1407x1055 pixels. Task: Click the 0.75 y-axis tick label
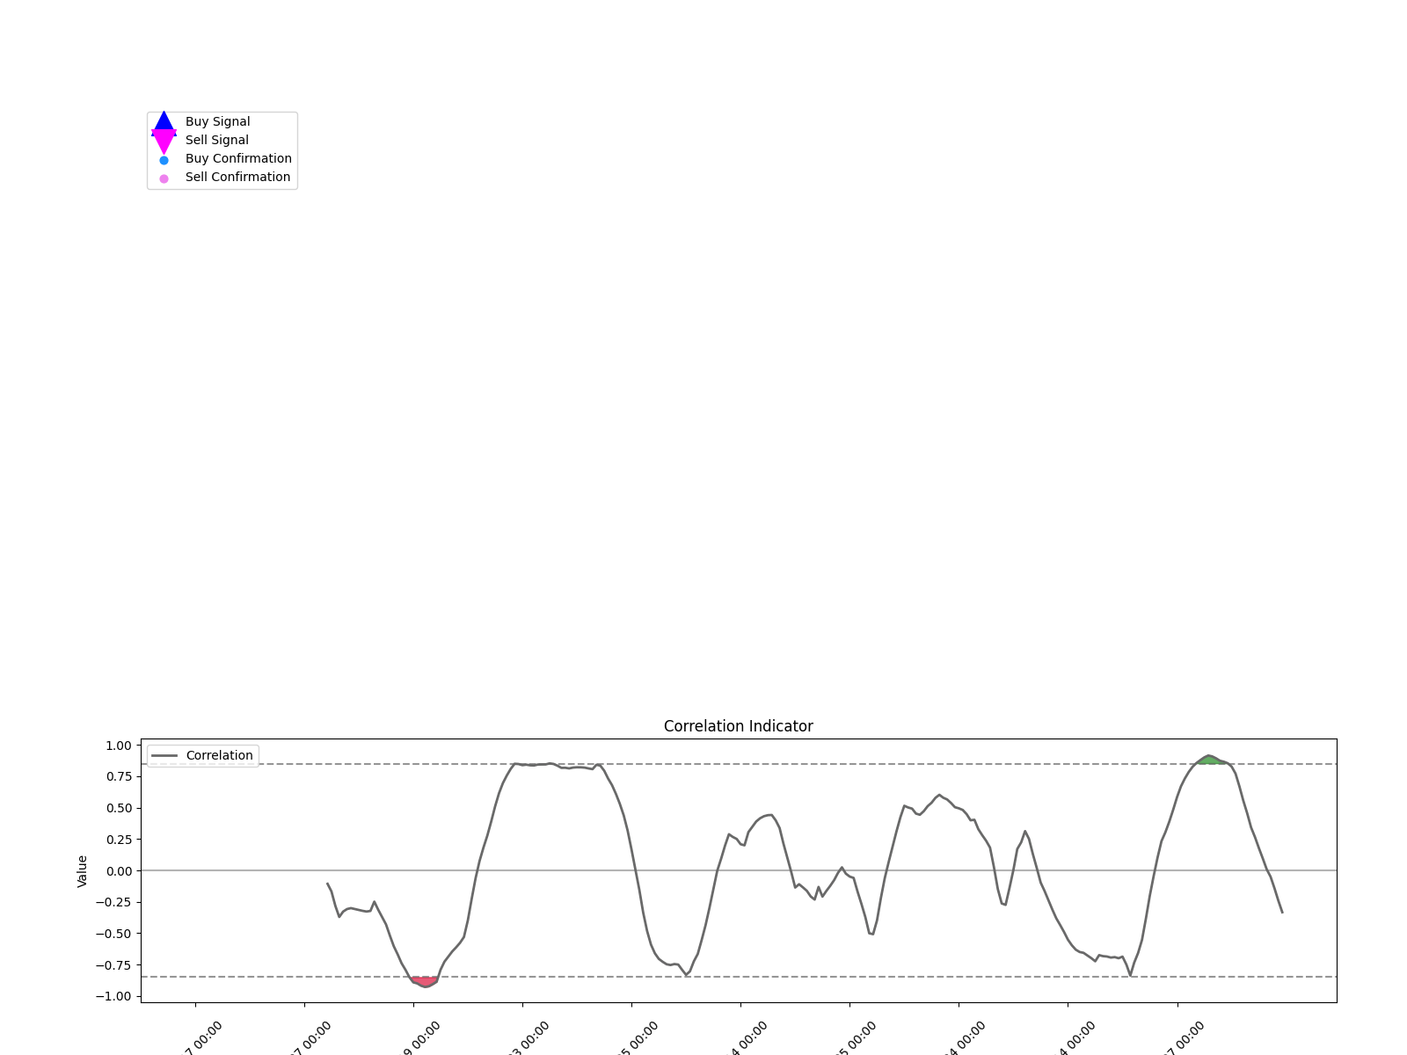pos(119,776)
